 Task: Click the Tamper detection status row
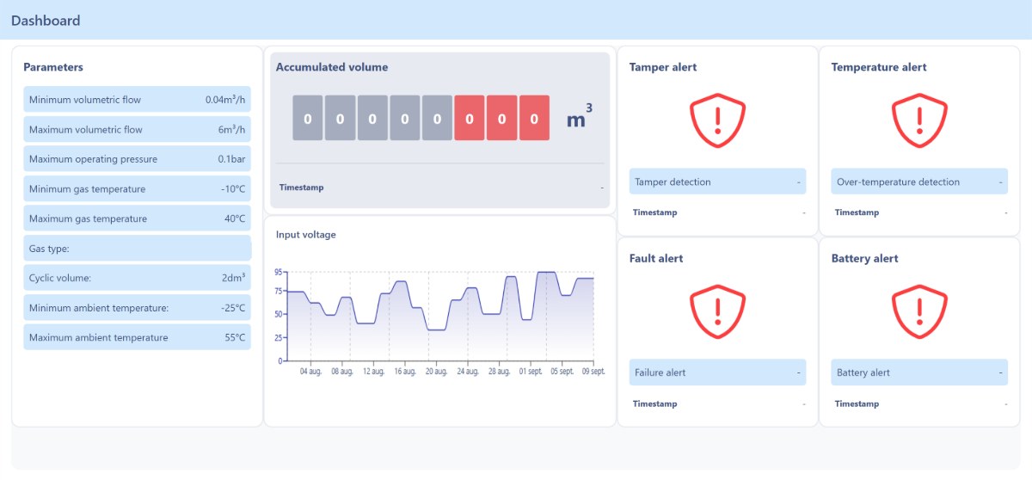click(717, 182)
